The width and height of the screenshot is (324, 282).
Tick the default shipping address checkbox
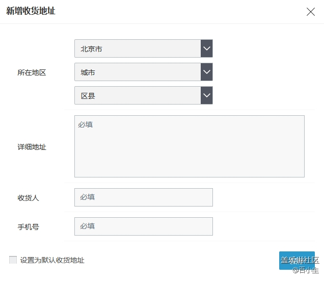(x=13, y=260)
